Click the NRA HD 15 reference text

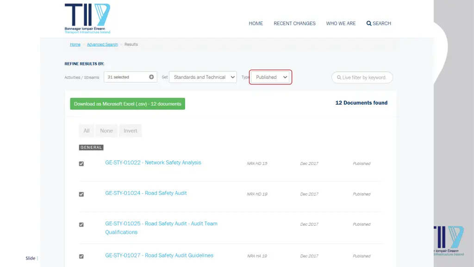(257, 164)
